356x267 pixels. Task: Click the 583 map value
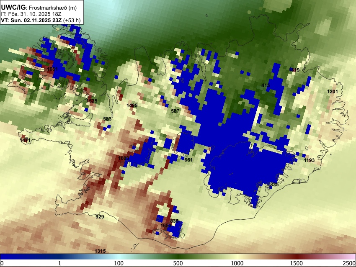click(x=107, y=119)
